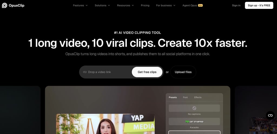Open the Features dropdown menu
277x134 pixels.
[x=80, y=5]
